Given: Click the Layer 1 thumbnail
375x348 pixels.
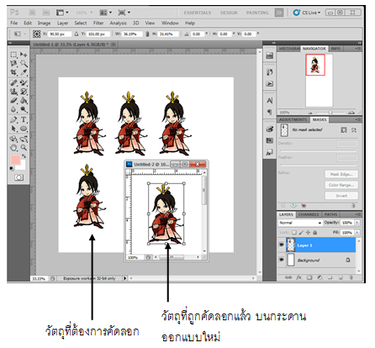Looking at the screenshot, I should 291,245.
